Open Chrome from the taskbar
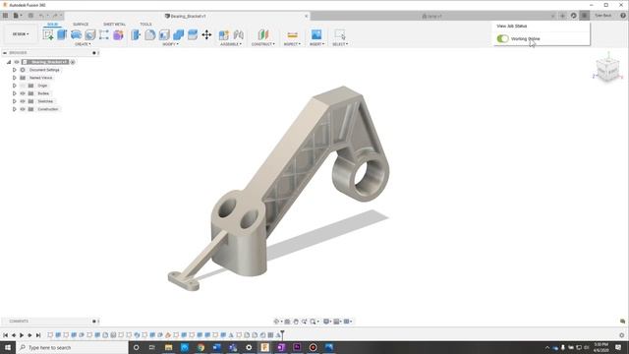Image resolution: width=629 pixels, height=354 pixels. point(200,347)
